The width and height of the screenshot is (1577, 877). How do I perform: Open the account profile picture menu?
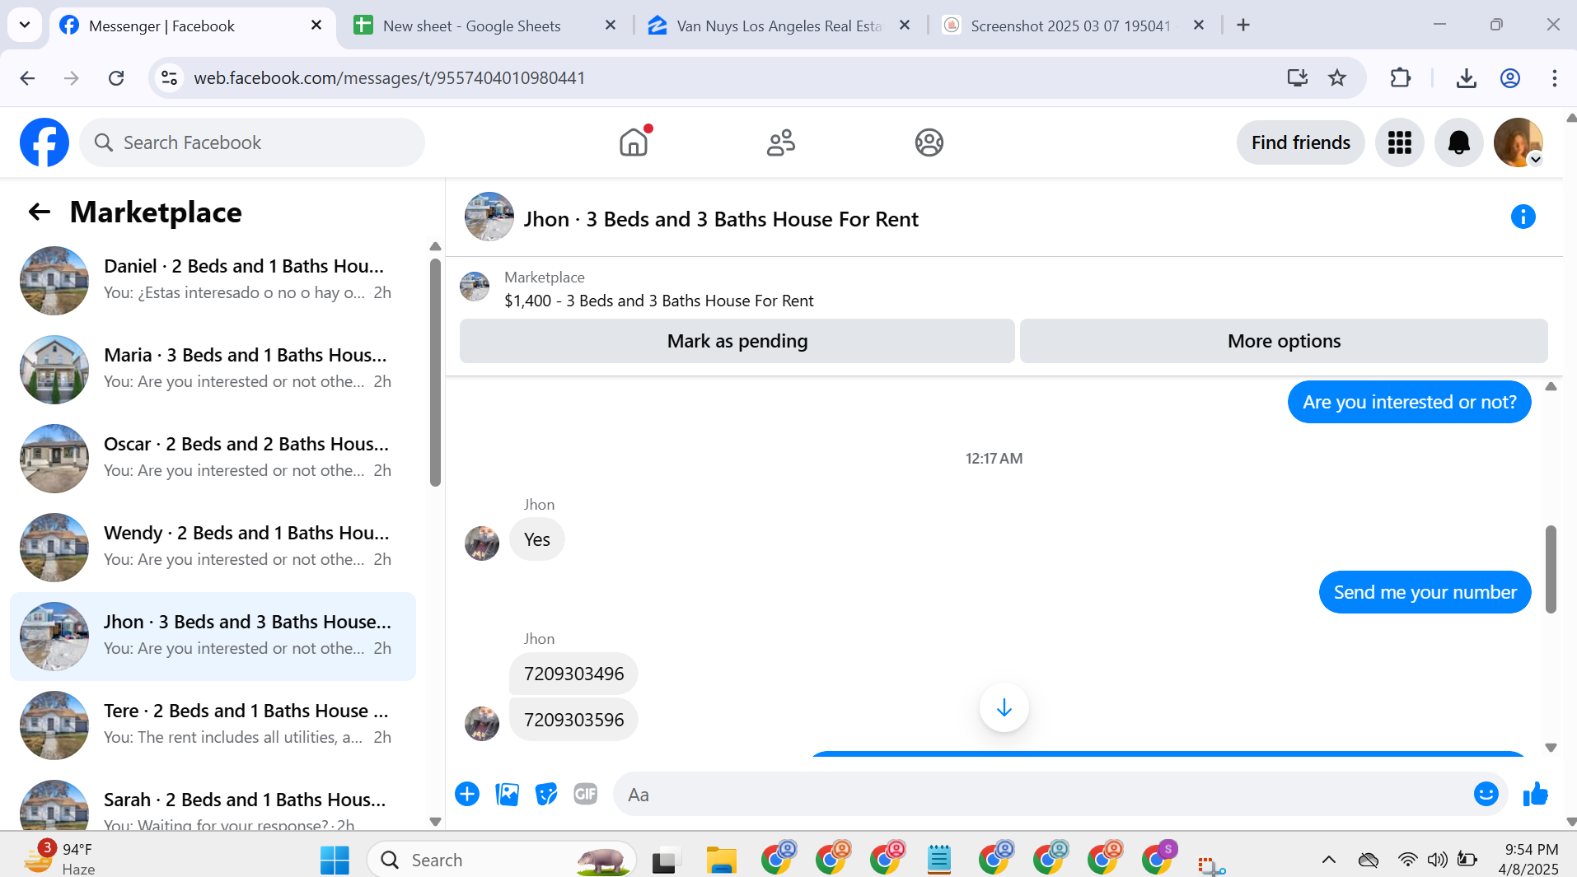(1519, 142)
